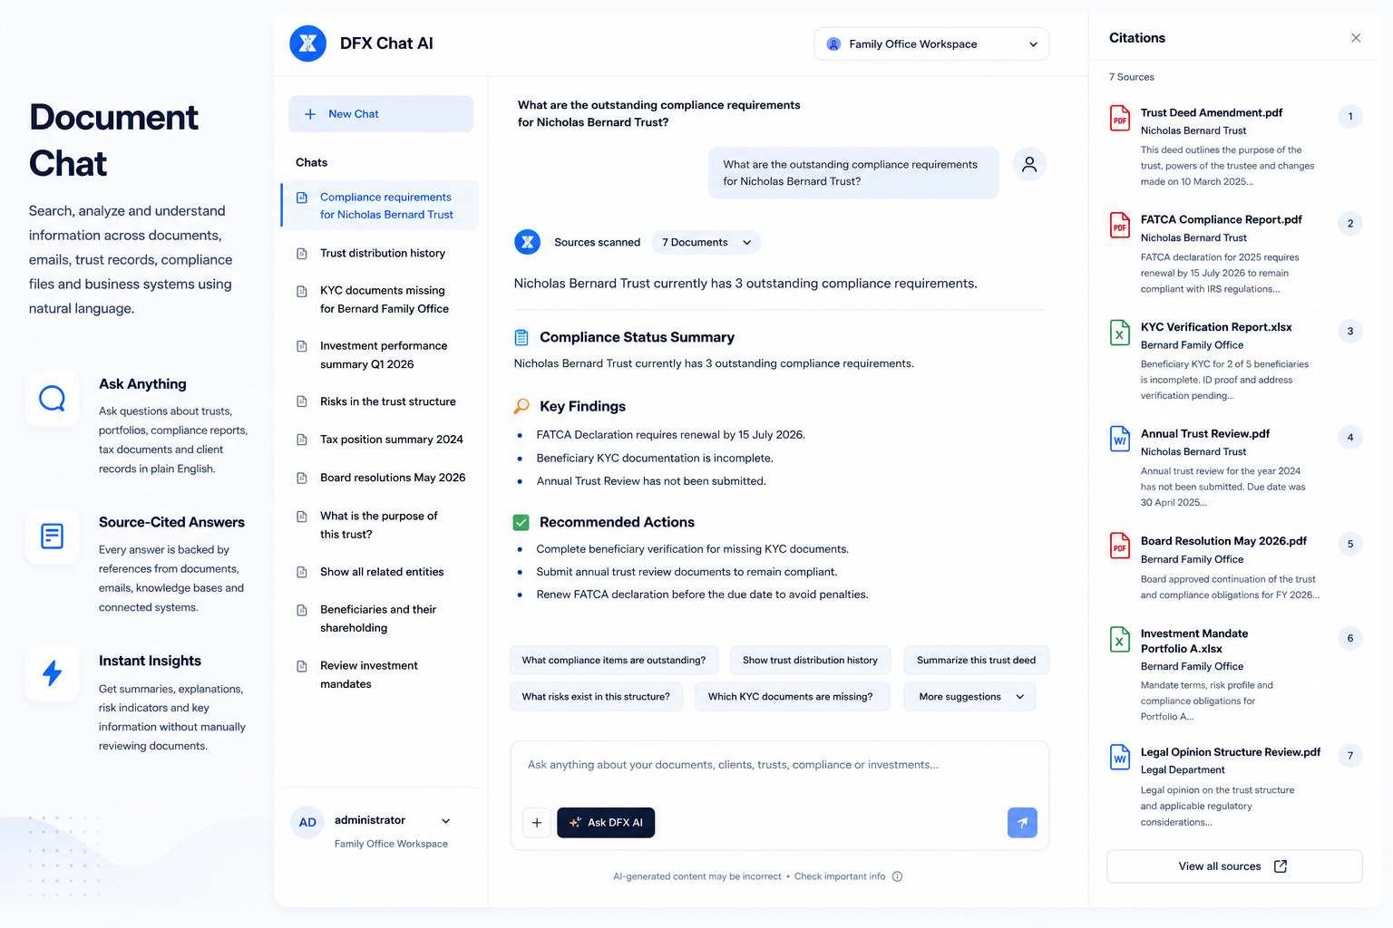1393x928 pixels.
Task: Open citation Legal Opinion Structure Review.pdf
Action: [1231, 752]
